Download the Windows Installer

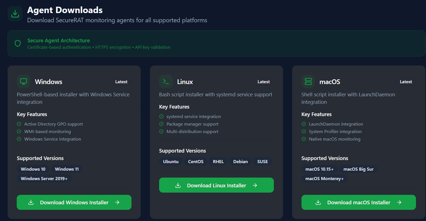74,202
